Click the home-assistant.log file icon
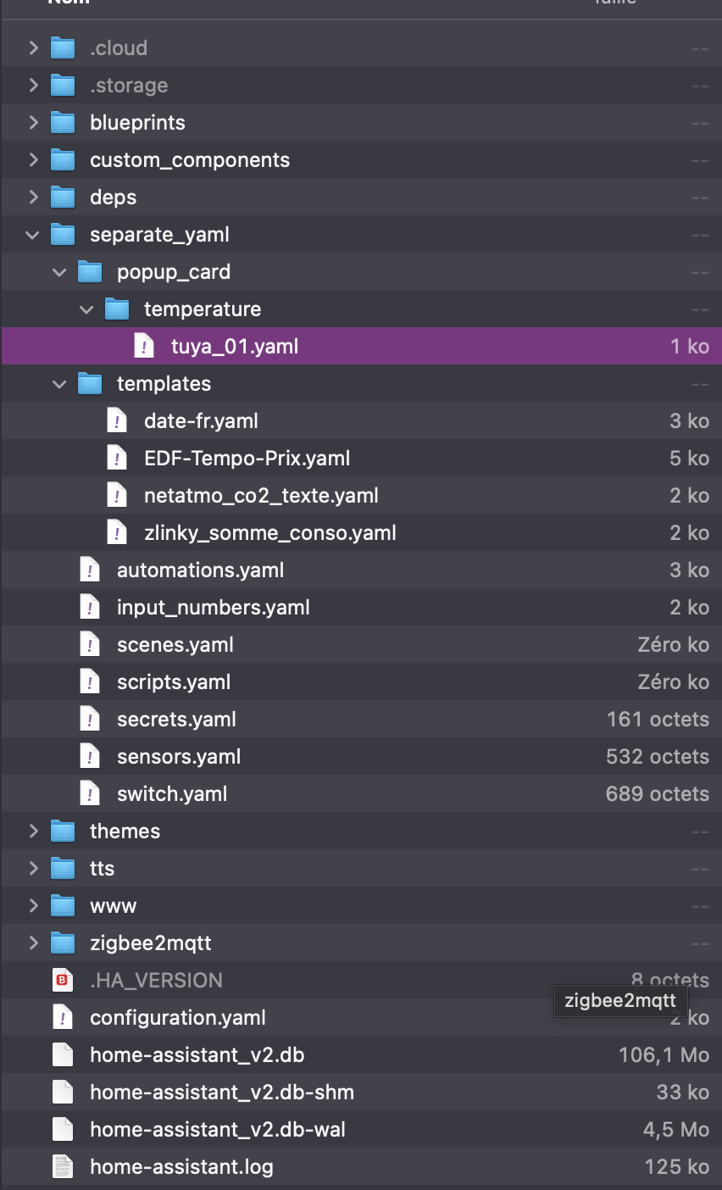Image resolution: width=722 pixels, height=1190 pixels. (63, 1167)
